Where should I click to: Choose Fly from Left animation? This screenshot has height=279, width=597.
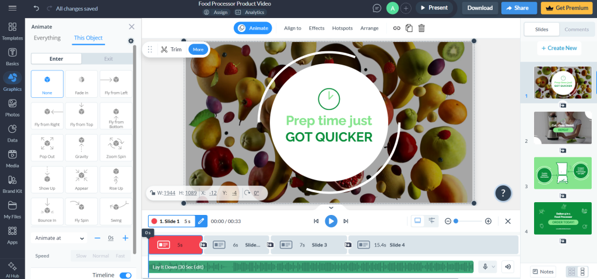[x=116, y=84]
